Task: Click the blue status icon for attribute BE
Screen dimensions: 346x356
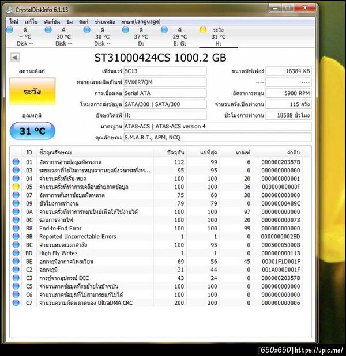Action: 16,261
